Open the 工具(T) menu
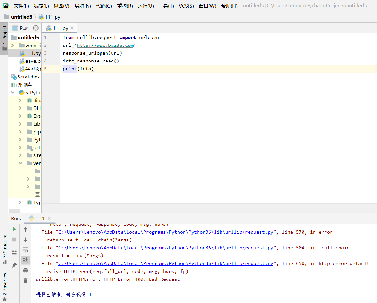Image resolution: width=377 pixels, height=303 pixels. click(166, 6)
